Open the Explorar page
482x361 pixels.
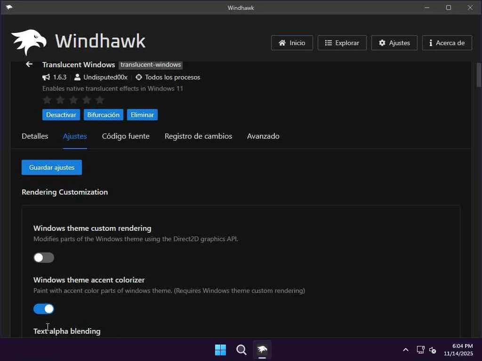click(x=342, y=43)
